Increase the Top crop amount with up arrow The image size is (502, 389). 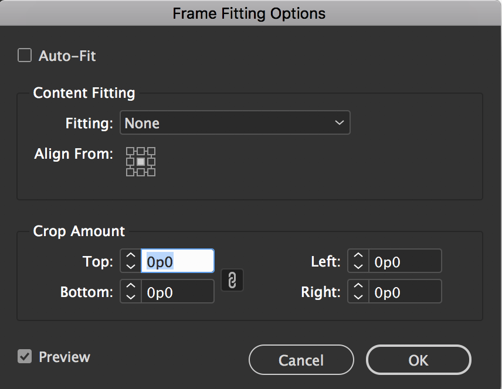click(131, 257)
